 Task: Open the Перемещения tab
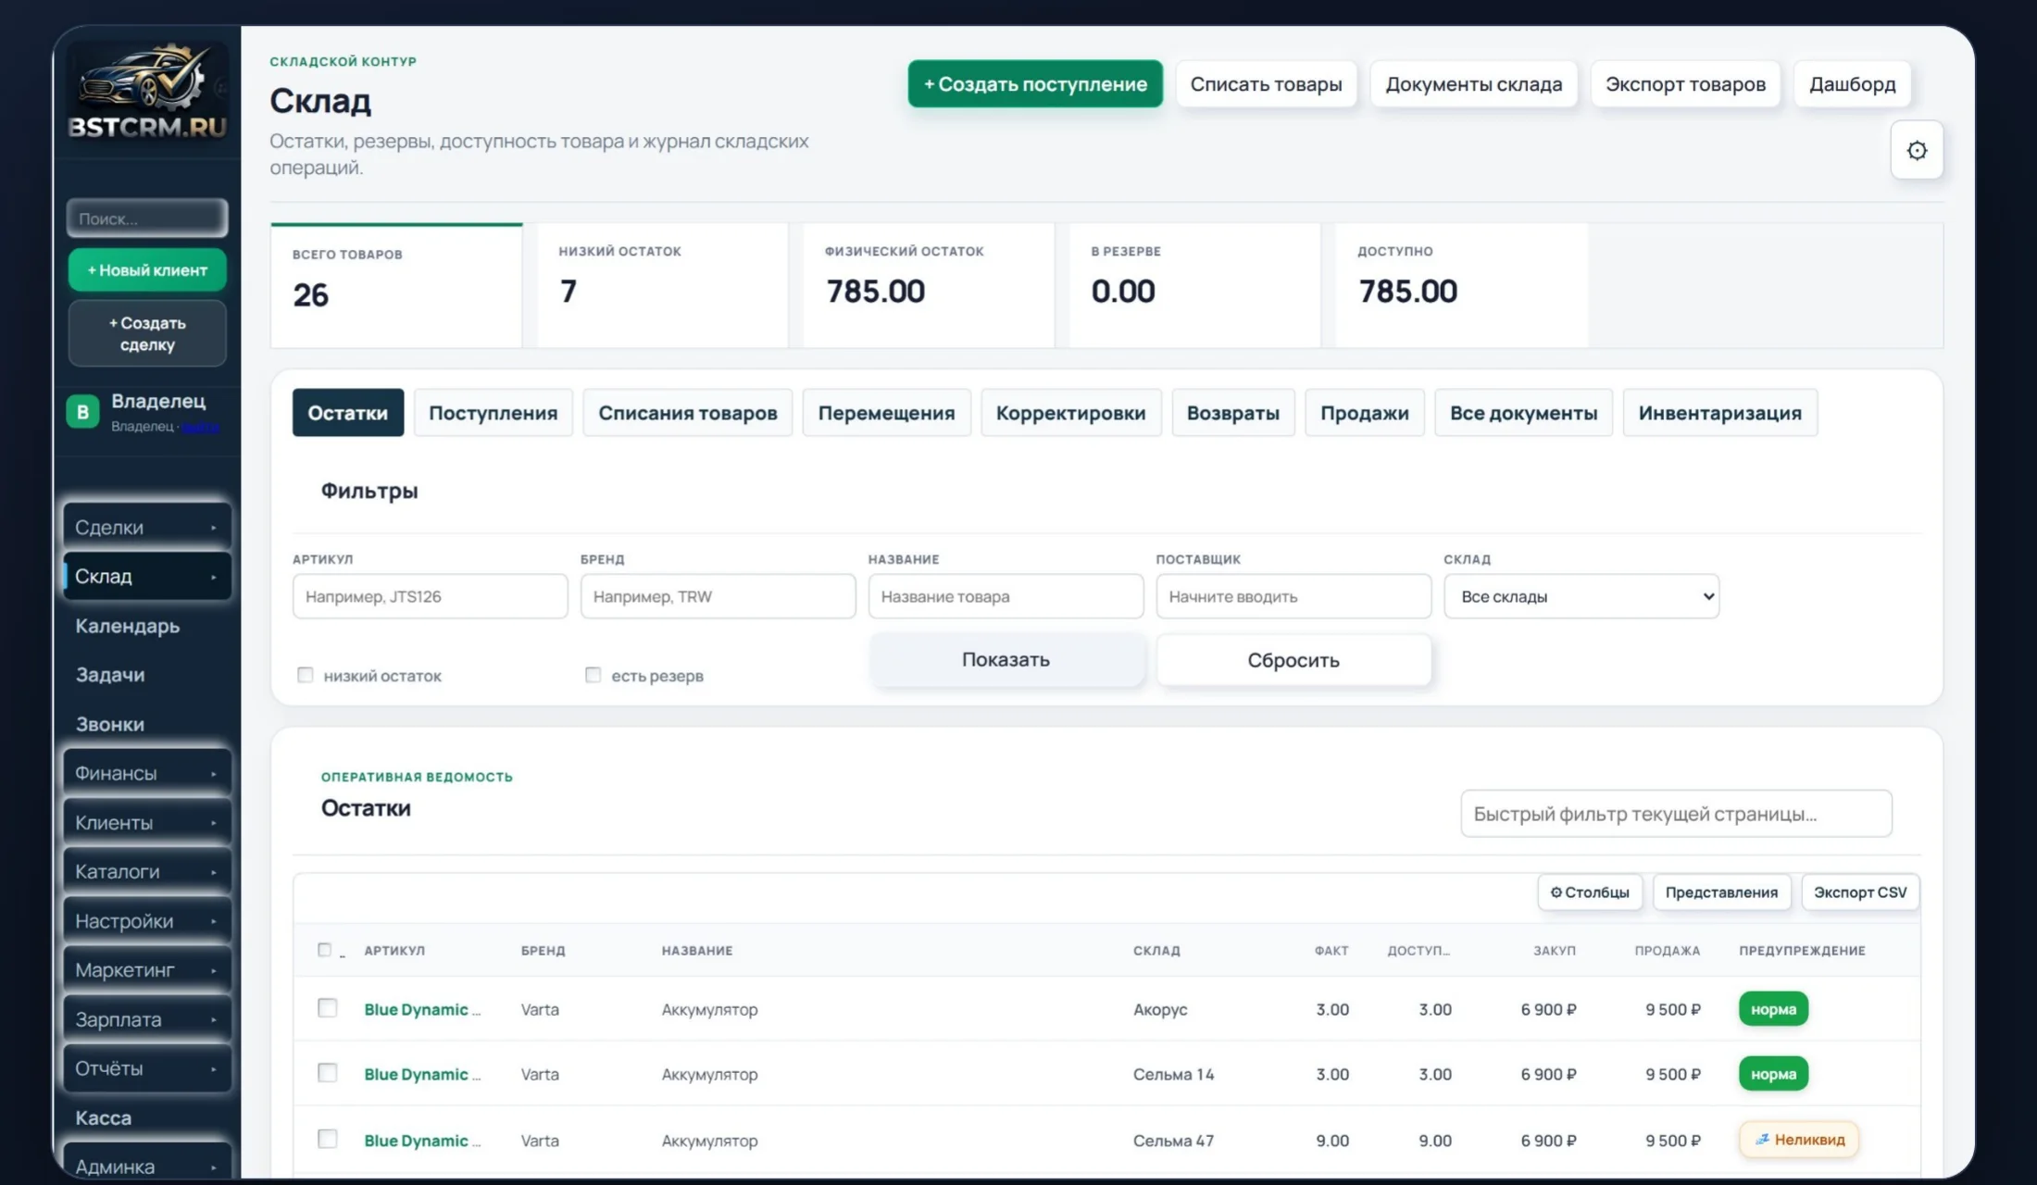pos(886,413)
